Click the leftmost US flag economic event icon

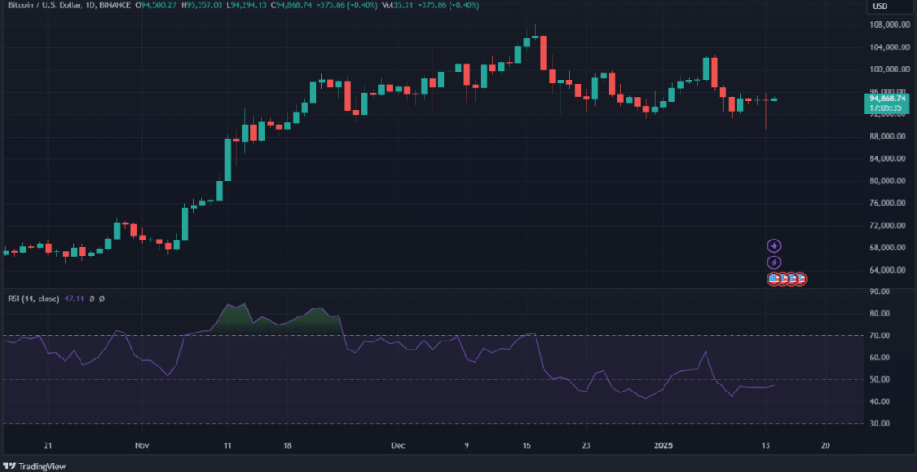click(775, 279)
